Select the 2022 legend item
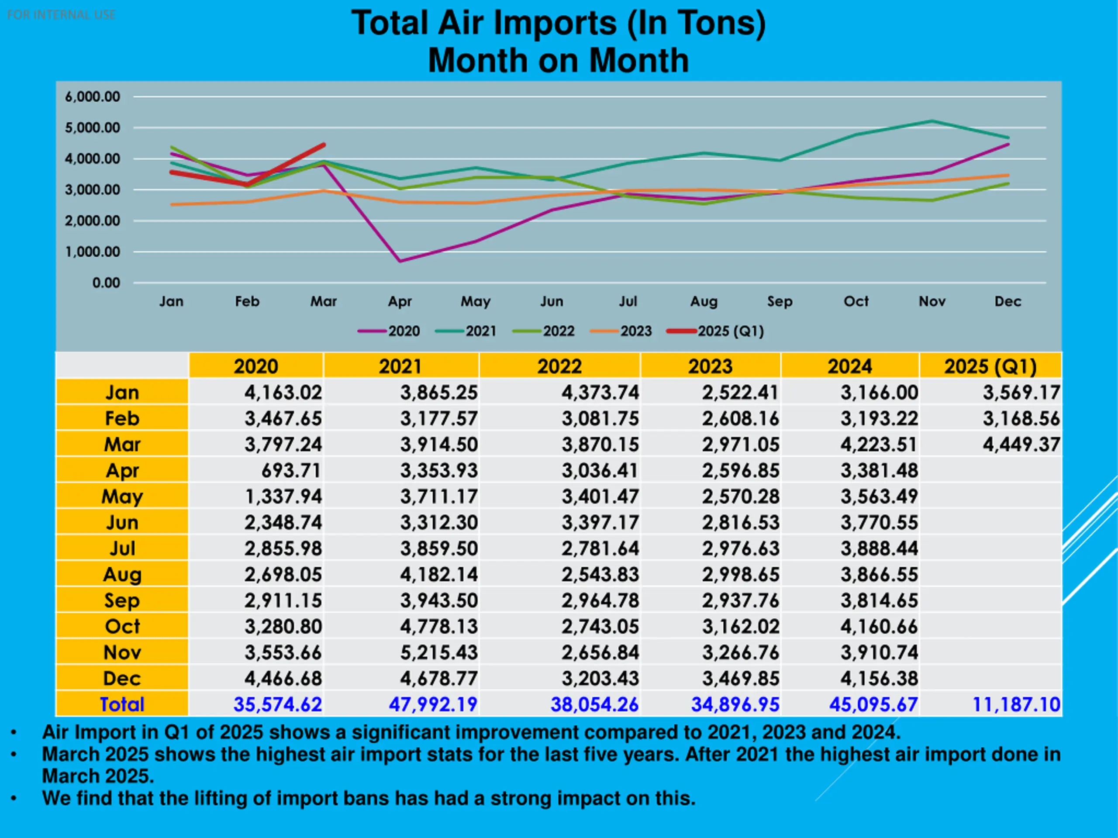This screenshot has width=1118, height=838. click(558, 331)
